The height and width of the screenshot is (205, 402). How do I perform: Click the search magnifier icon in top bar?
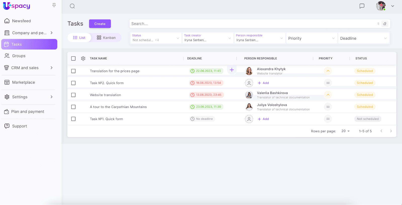72,6
